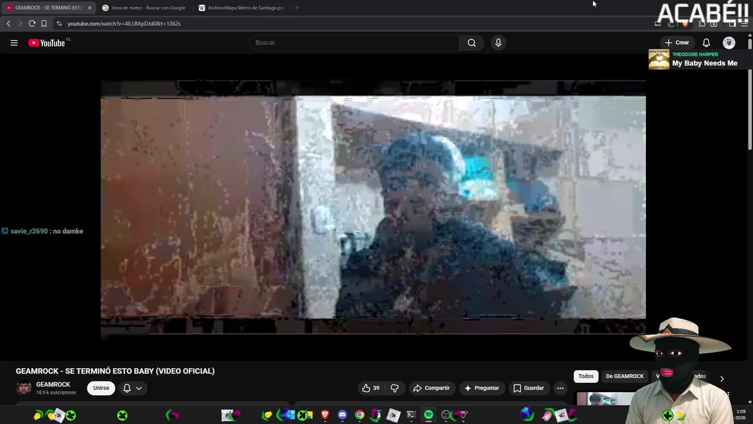Click the My Baby Needs Me album art
Viewport: 753px width, 424px height.
pyautogui.click(x=659, y=59)
